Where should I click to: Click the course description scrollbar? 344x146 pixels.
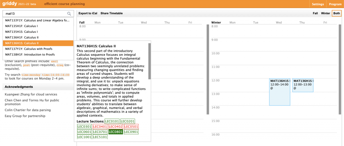149,62
